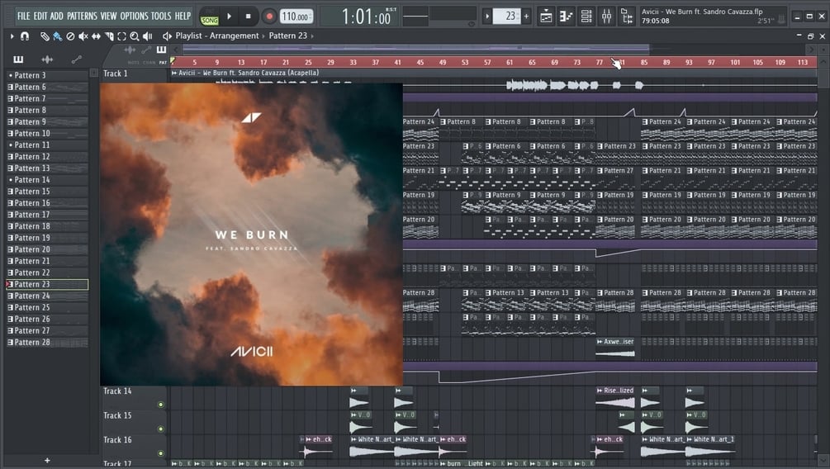Open the OPTIONS menu
Image resolution: width=830 pixels, height=469 pixels.
135,16
